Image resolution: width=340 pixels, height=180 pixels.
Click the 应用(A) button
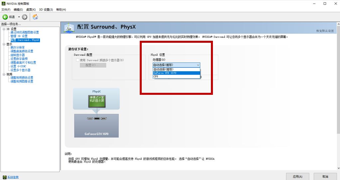(297, 177)
